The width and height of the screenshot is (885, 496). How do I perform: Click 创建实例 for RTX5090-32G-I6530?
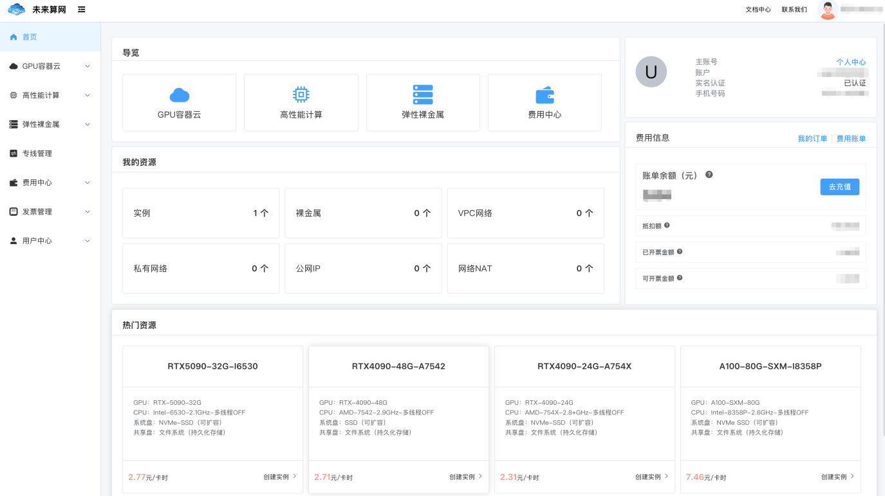pyautogui.click(x=280, y=477)
